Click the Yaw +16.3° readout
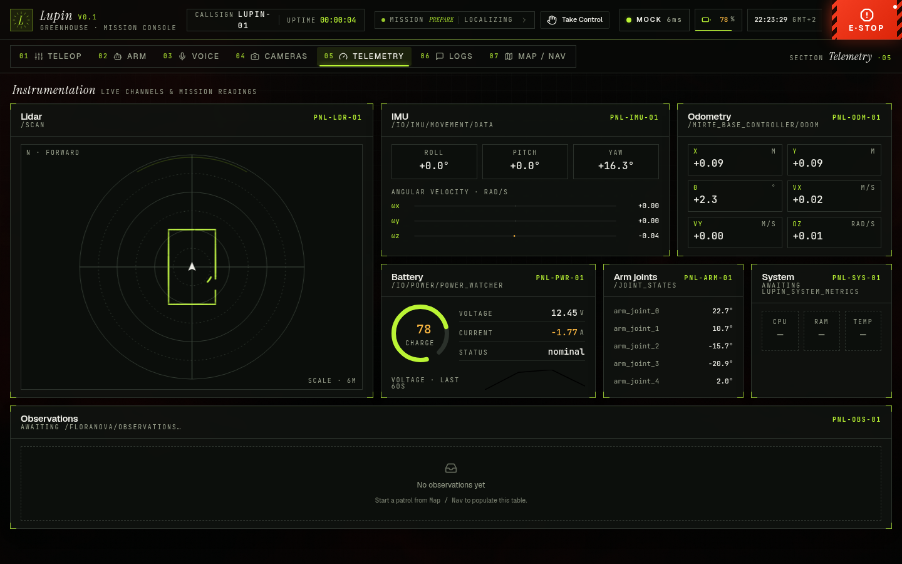The width and height of the screenshot is (902, 564). coord(616,162)
